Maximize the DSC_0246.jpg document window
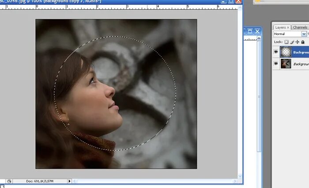This screenshot has width=309, height=188. pyautogui.click(x=231, y=1)
